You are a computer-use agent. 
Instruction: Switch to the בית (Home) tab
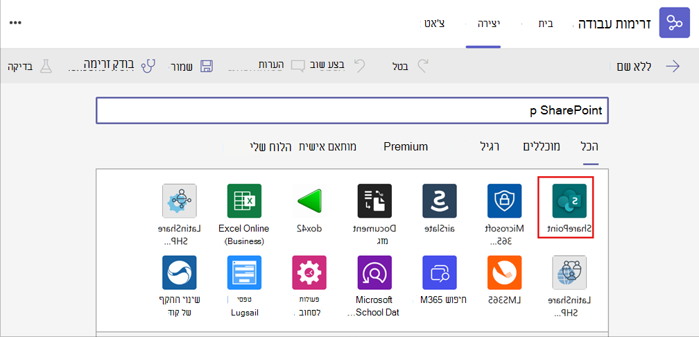[x=546, y=24]
